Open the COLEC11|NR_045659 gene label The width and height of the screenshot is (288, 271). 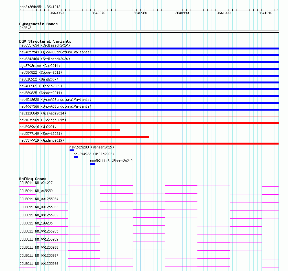click(x=36, y=191)
